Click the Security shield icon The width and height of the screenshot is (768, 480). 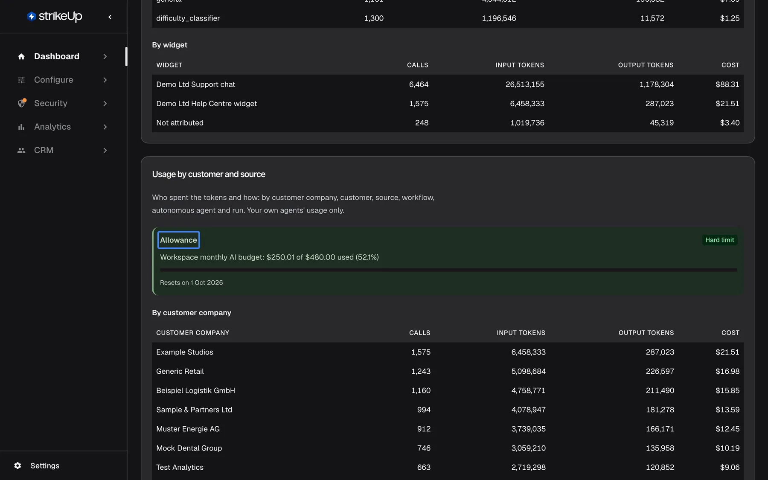21,103
